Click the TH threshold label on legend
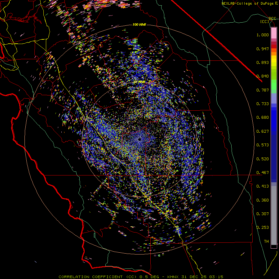This screenshot has width=279, height=279. pyautogui.click(x=266, y=241)
